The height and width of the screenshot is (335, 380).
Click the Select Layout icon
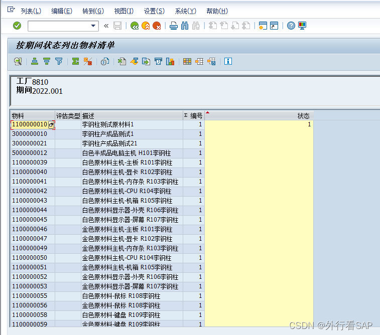click(199, 62)
